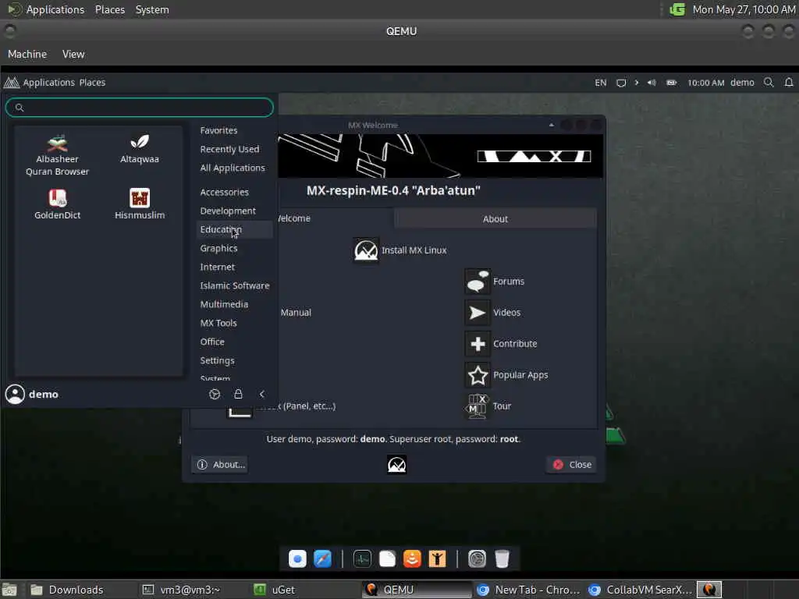
Task: Show All Applications category
Action: click(233, 168)
